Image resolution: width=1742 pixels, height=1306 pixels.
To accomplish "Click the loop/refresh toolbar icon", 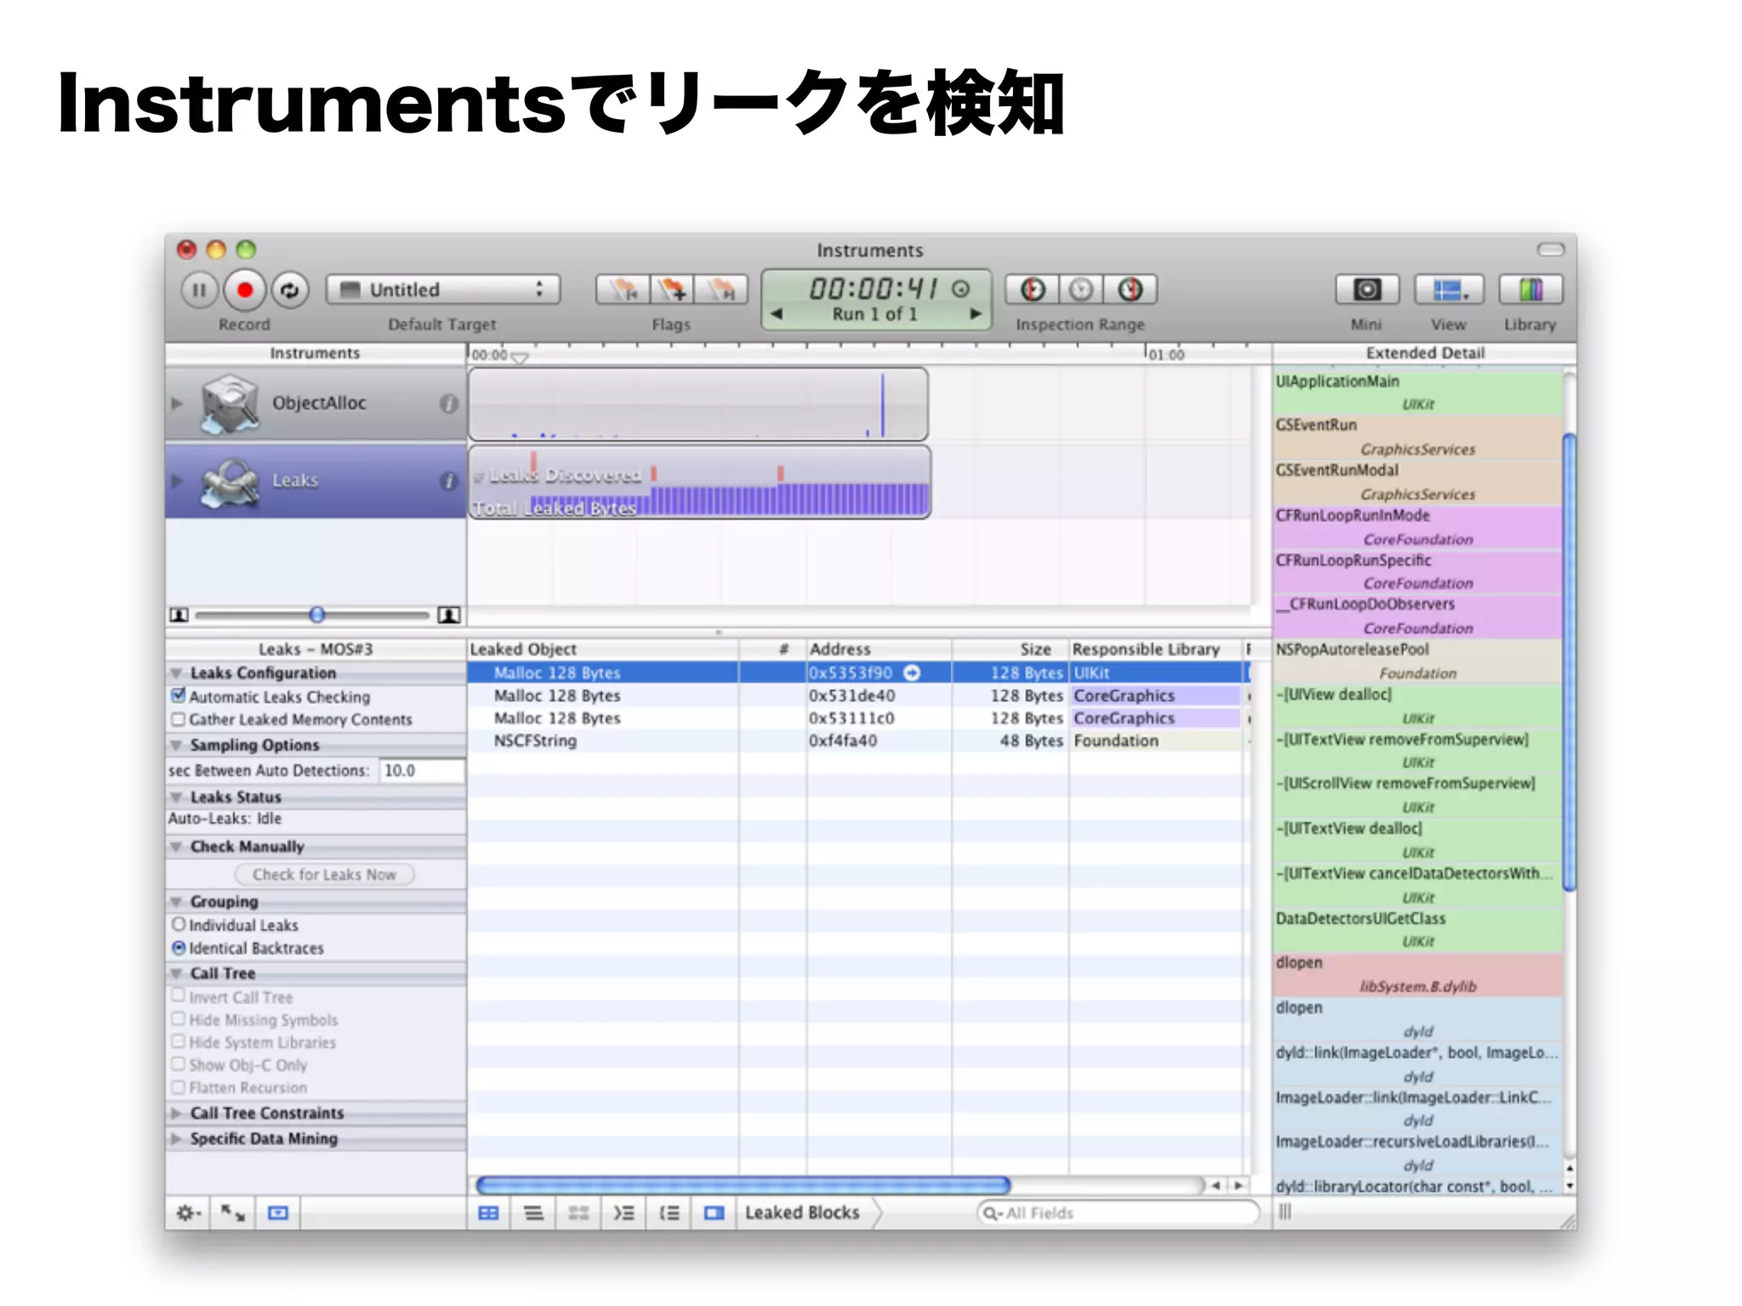I will (290, 290).
